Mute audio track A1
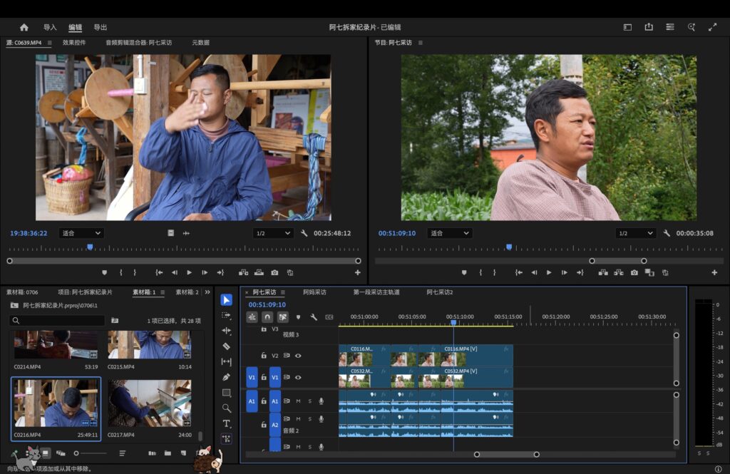This screenshot has width=730, height=474. pos(298,401)
